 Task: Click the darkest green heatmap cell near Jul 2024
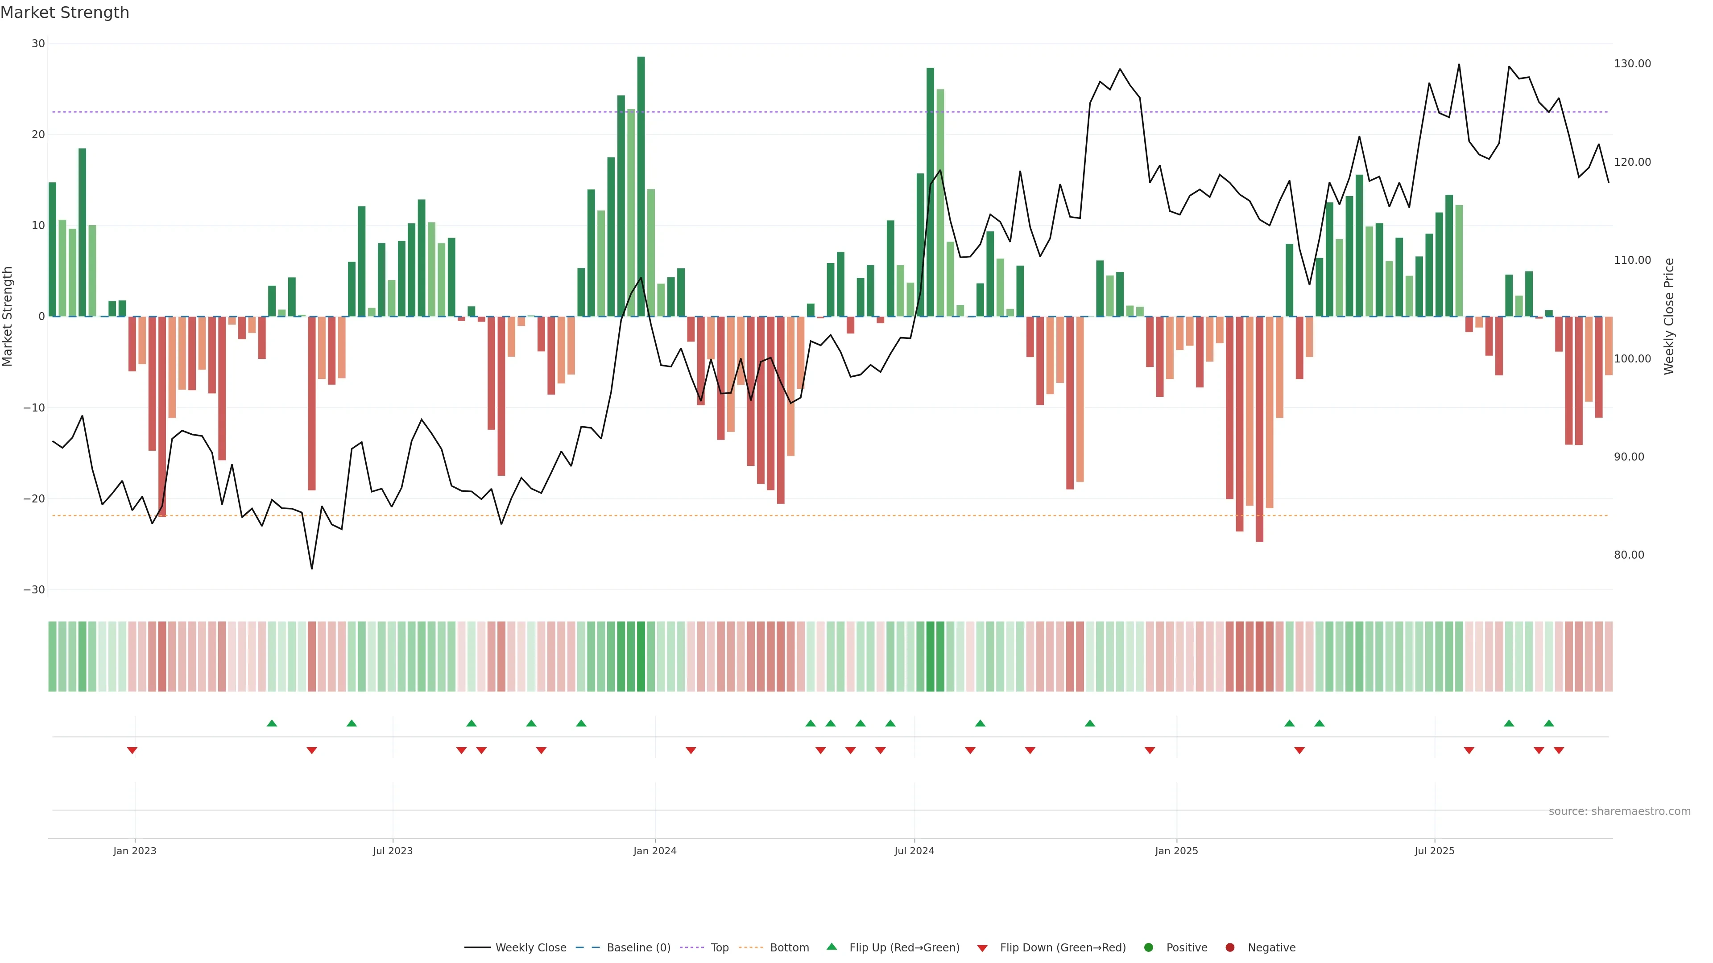[930, 656]
